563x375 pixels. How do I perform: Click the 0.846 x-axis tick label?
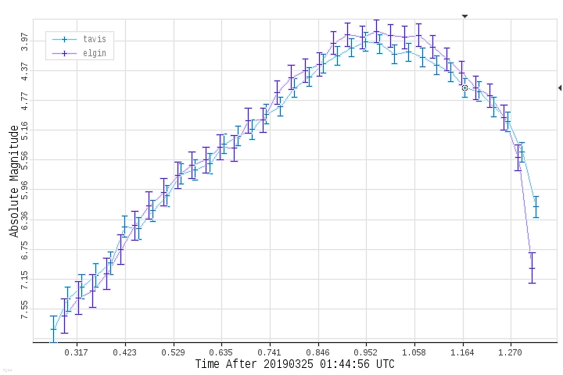tap(317, 352)
